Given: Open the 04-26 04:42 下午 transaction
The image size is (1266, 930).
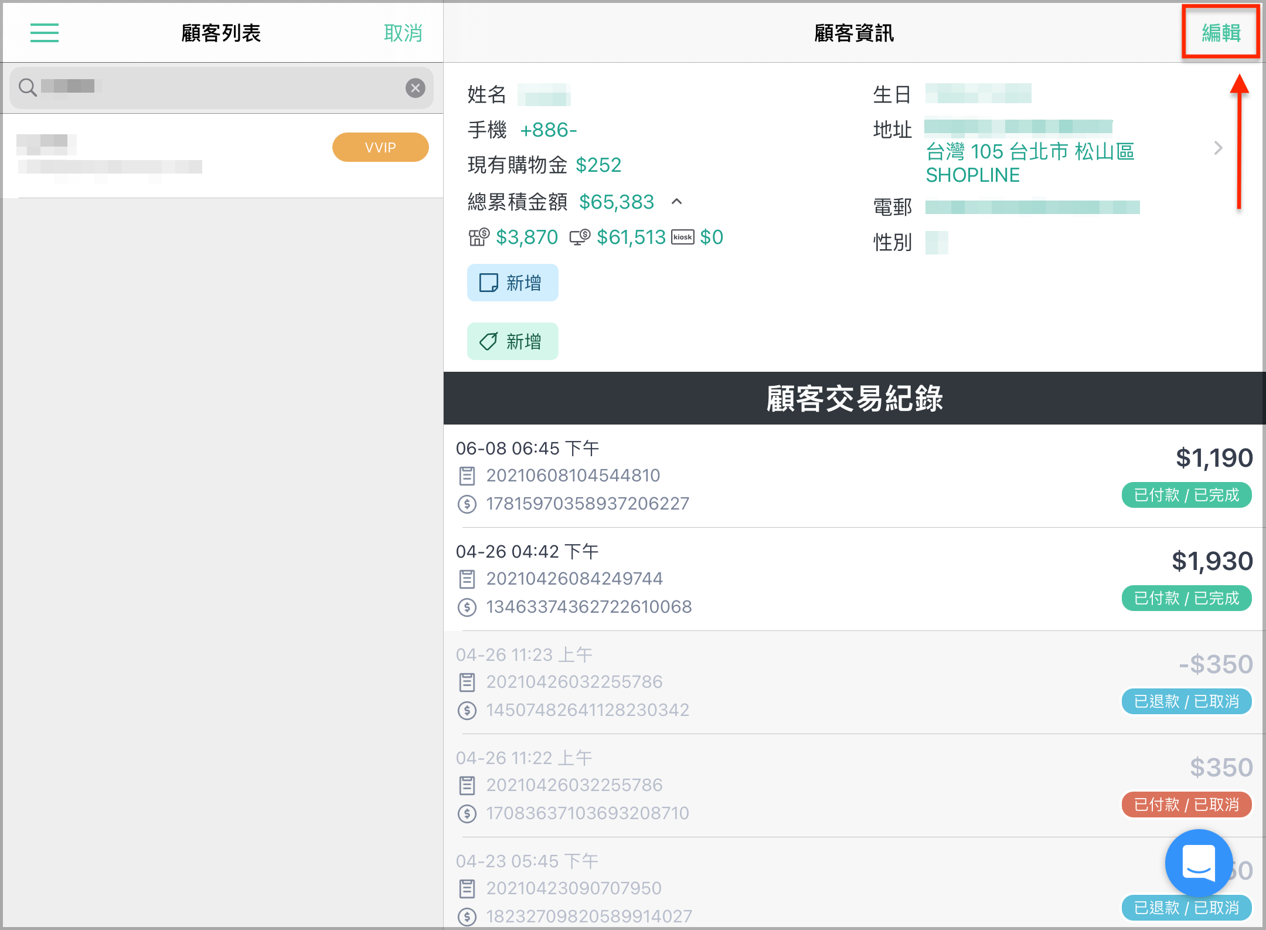Looking at the screenshot, I should (855, 579).
